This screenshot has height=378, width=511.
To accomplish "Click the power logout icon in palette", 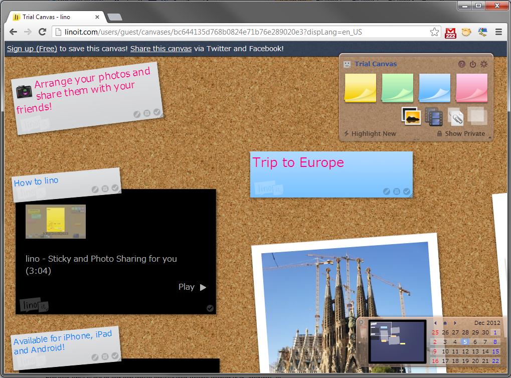I will (x=473, y=64).
